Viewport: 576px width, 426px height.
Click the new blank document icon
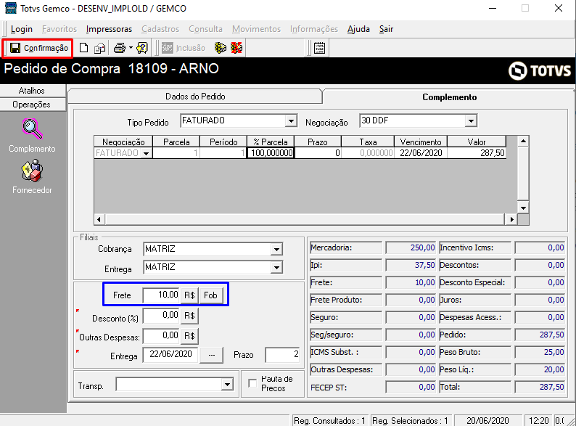point(83,48)
